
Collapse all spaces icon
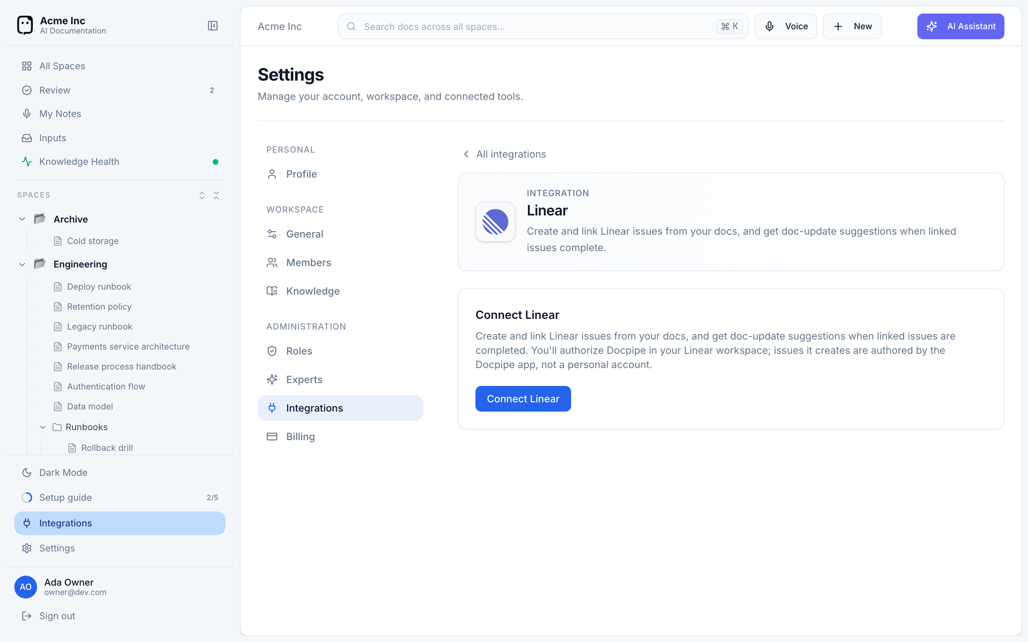(216, 195)
